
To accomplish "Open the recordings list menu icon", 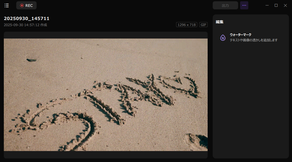I will pyautogui.click(x=7, y=5).
